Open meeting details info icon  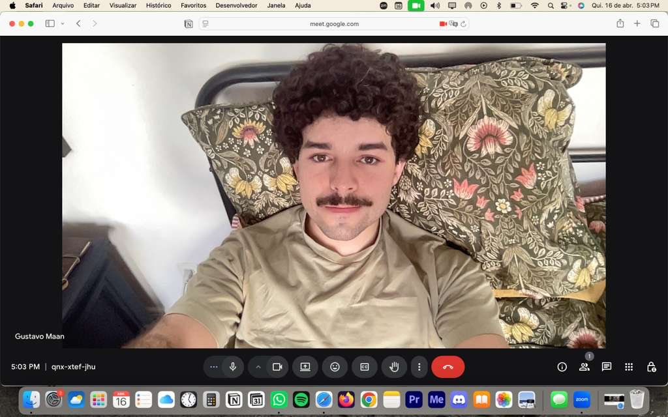pyautogui.click(x=562, y=367)
